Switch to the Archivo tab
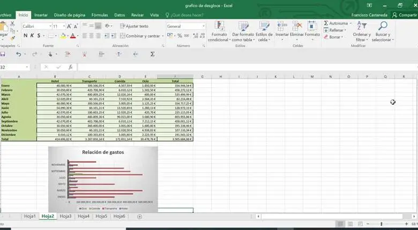 click(5, 15)
